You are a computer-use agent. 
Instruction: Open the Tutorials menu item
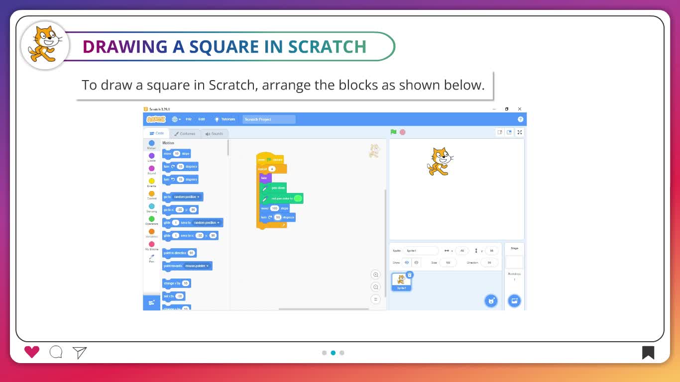point(225,119)
